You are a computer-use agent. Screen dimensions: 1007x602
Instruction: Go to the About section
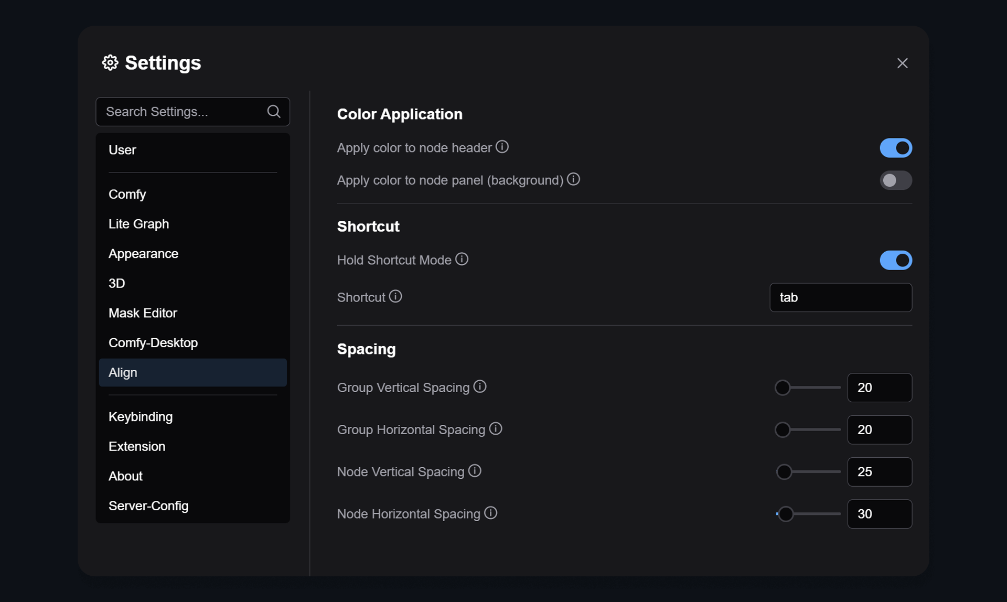click(125, 476)
